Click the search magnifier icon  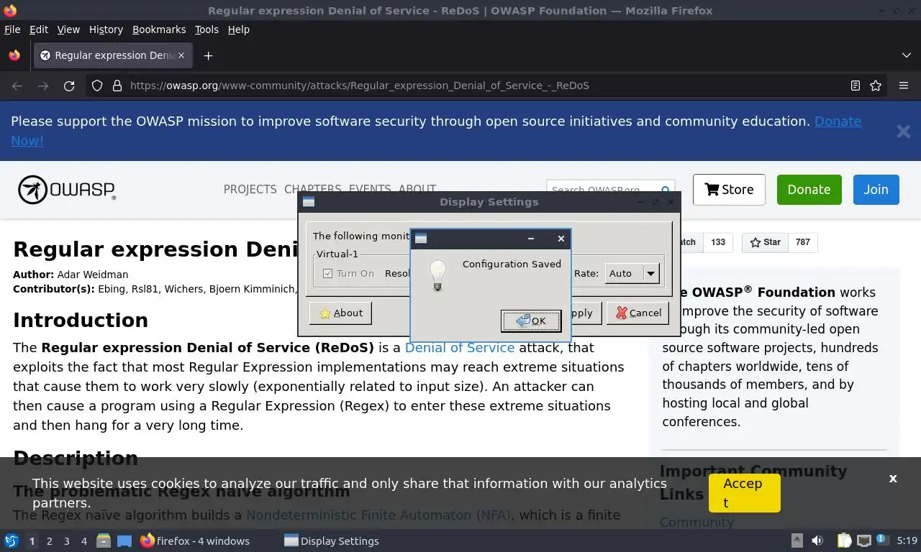(666, 190)
